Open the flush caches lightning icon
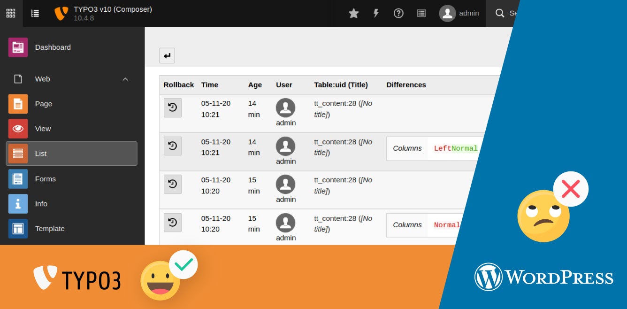The image size is (627, 309). pos(376,13)
